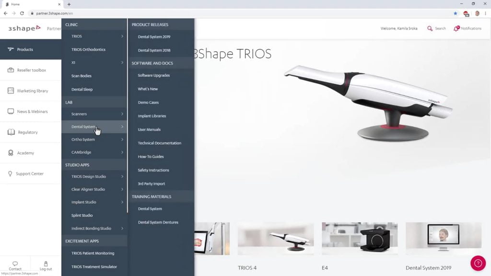Select Dental System 2019 in Product Releases

(x=154, y=37)
